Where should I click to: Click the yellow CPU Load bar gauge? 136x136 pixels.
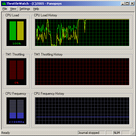(20, 31)
